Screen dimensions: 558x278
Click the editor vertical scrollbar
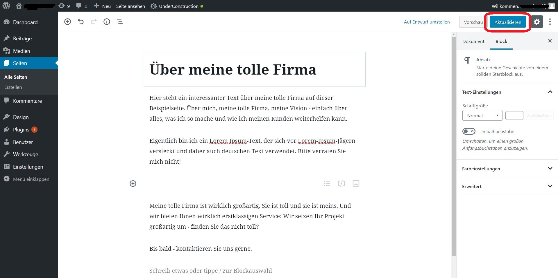[x=454, y=147]
